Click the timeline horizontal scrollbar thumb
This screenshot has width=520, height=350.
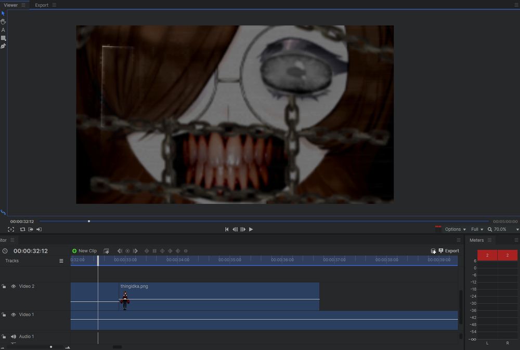117,347
